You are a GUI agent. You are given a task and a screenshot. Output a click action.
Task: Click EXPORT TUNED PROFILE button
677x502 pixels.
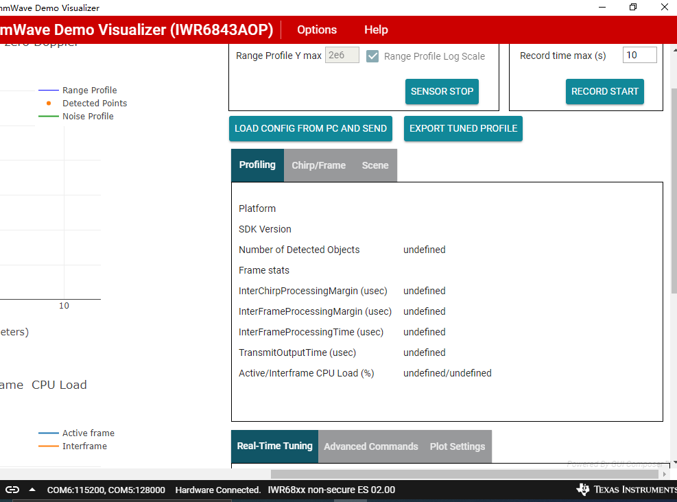(x=463, y=129)
